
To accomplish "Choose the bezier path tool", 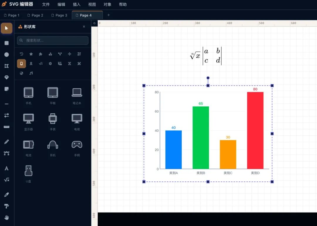I will pyautogui.click(x=6, y=153).
